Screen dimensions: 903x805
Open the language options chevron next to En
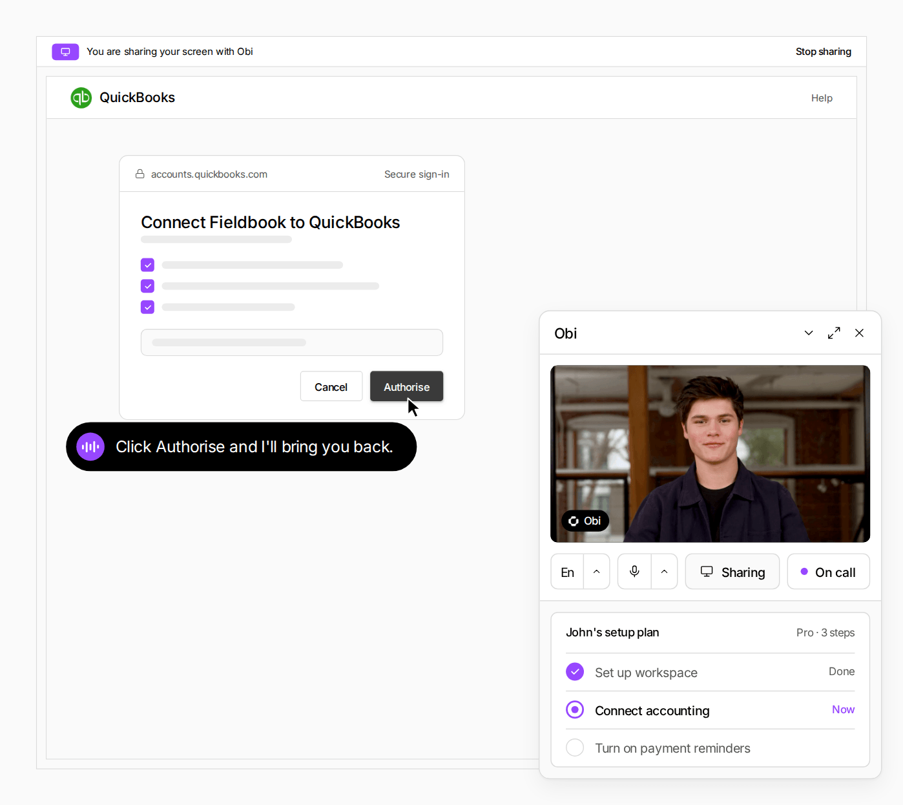click(x=597, y=572)
